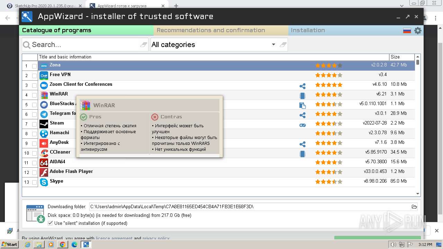Reset category filter with eraser icon
Viewport: 443px width, 249px height.
click(283, 45)
